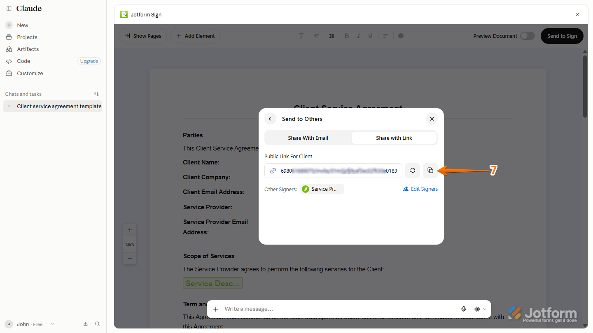The width and height of the screenshot is (593, 333).
Task: Collapse the Claude sidebar panel icon
Action: point(9,9)
